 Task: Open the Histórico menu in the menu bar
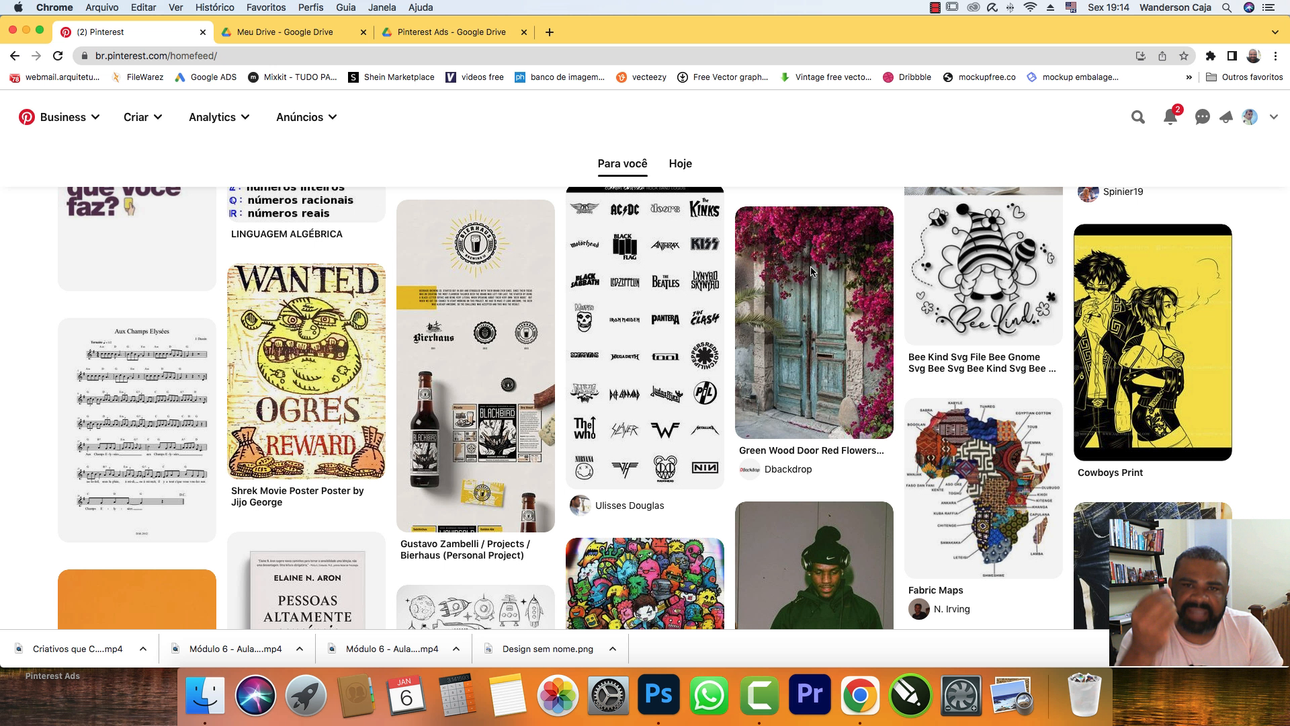tap(214, 7)
